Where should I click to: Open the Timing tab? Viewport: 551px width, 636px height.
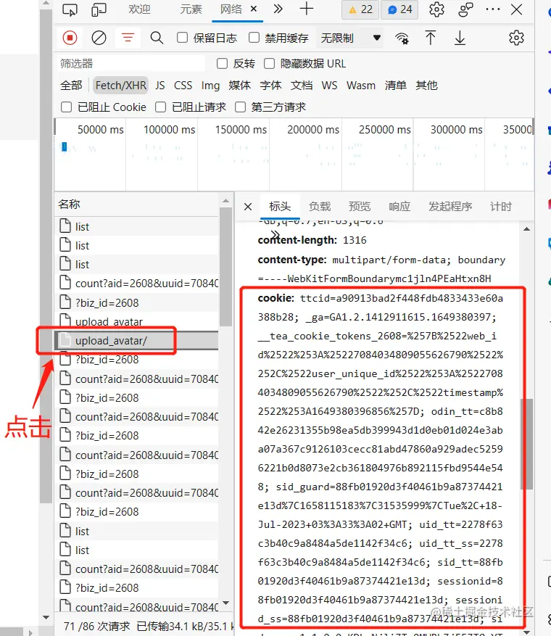(501, 207)
